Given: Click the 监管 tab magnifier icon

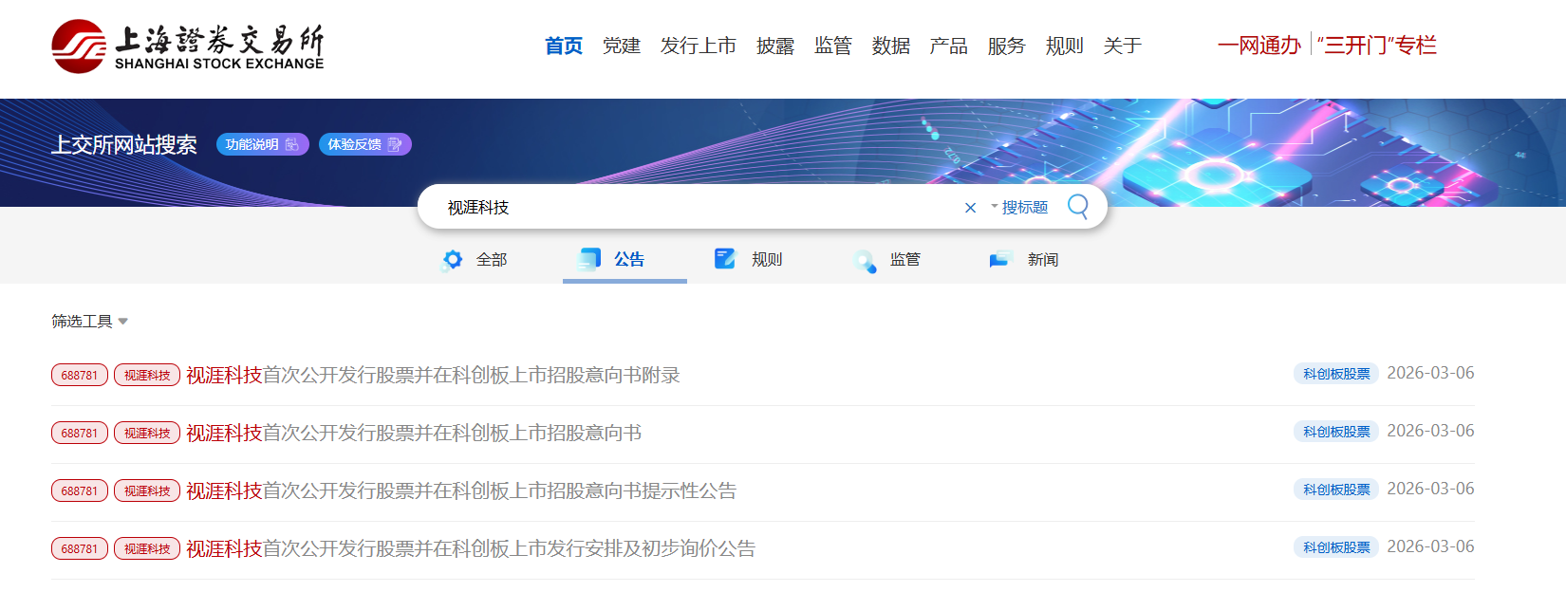Looking at the screenshot, I should click(864, 261).
